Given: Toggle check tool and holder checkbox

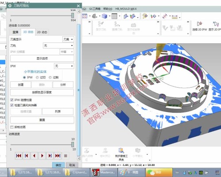Looking at the screenshot, I should point(12,105).
